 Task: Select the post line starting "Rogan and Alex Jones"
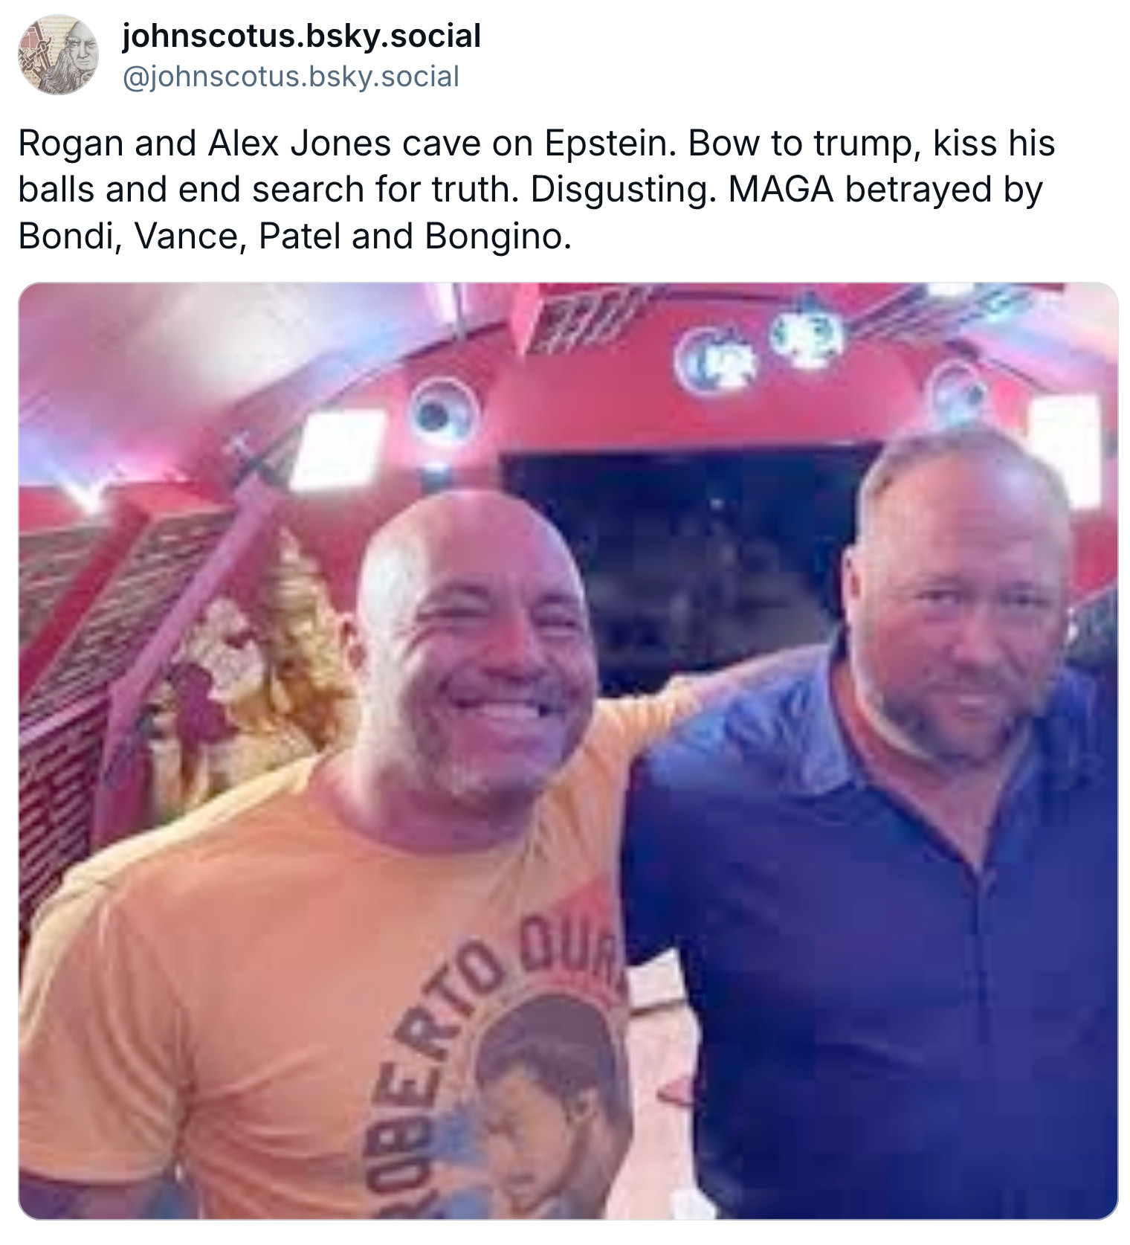(536, 143)
